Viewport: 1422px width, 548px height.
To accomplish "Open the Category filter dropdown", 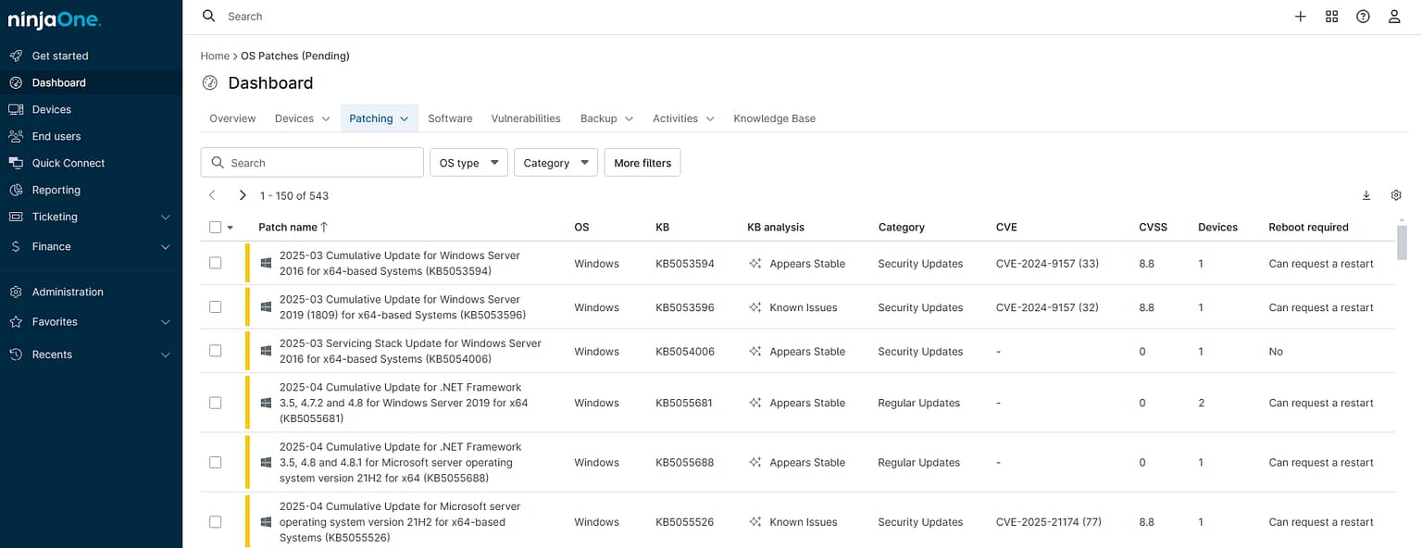I will click(x=555, y=162).
